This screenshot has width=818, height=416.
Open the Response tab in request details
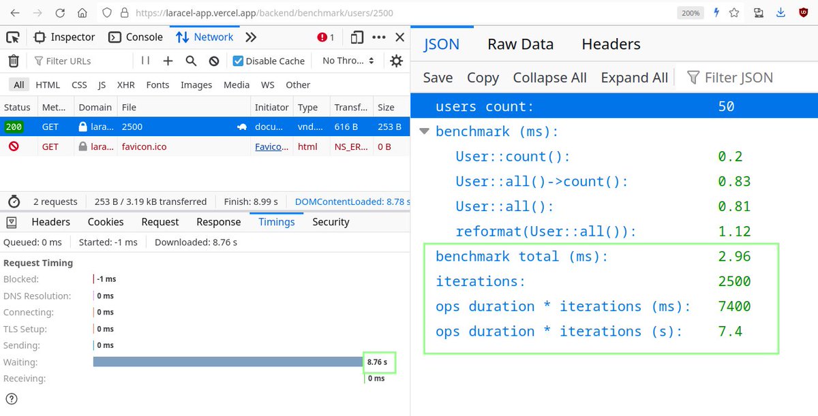pos(218,222)
